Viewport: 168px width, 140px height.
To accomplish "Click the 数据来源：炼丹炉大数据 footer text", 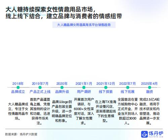I will click(21, 134).
